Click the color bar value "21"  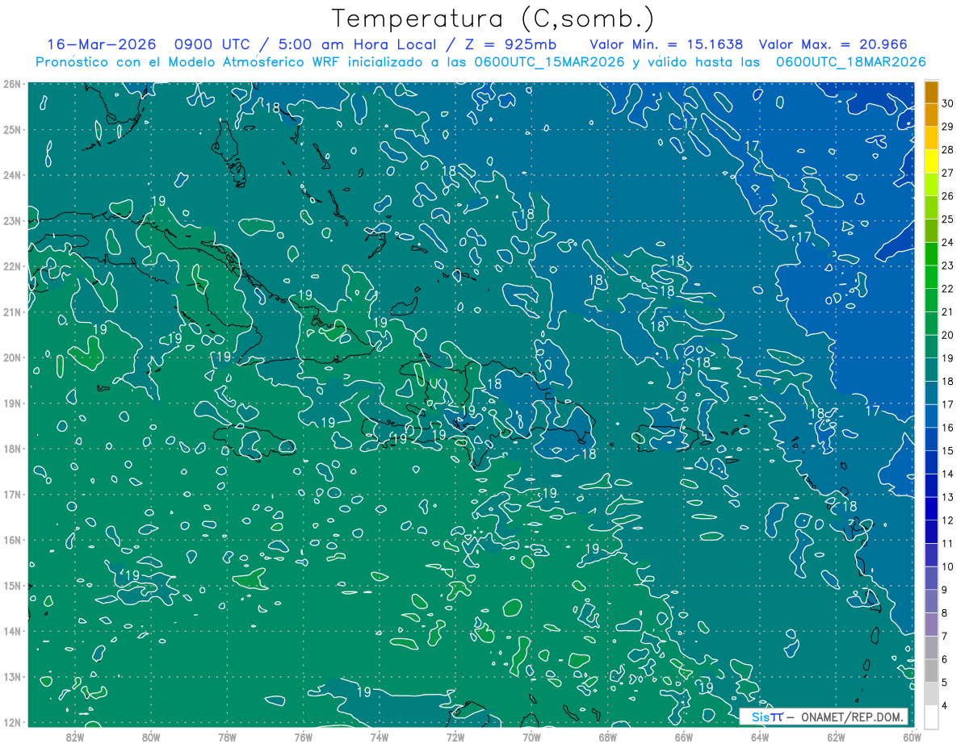[947, 311]
